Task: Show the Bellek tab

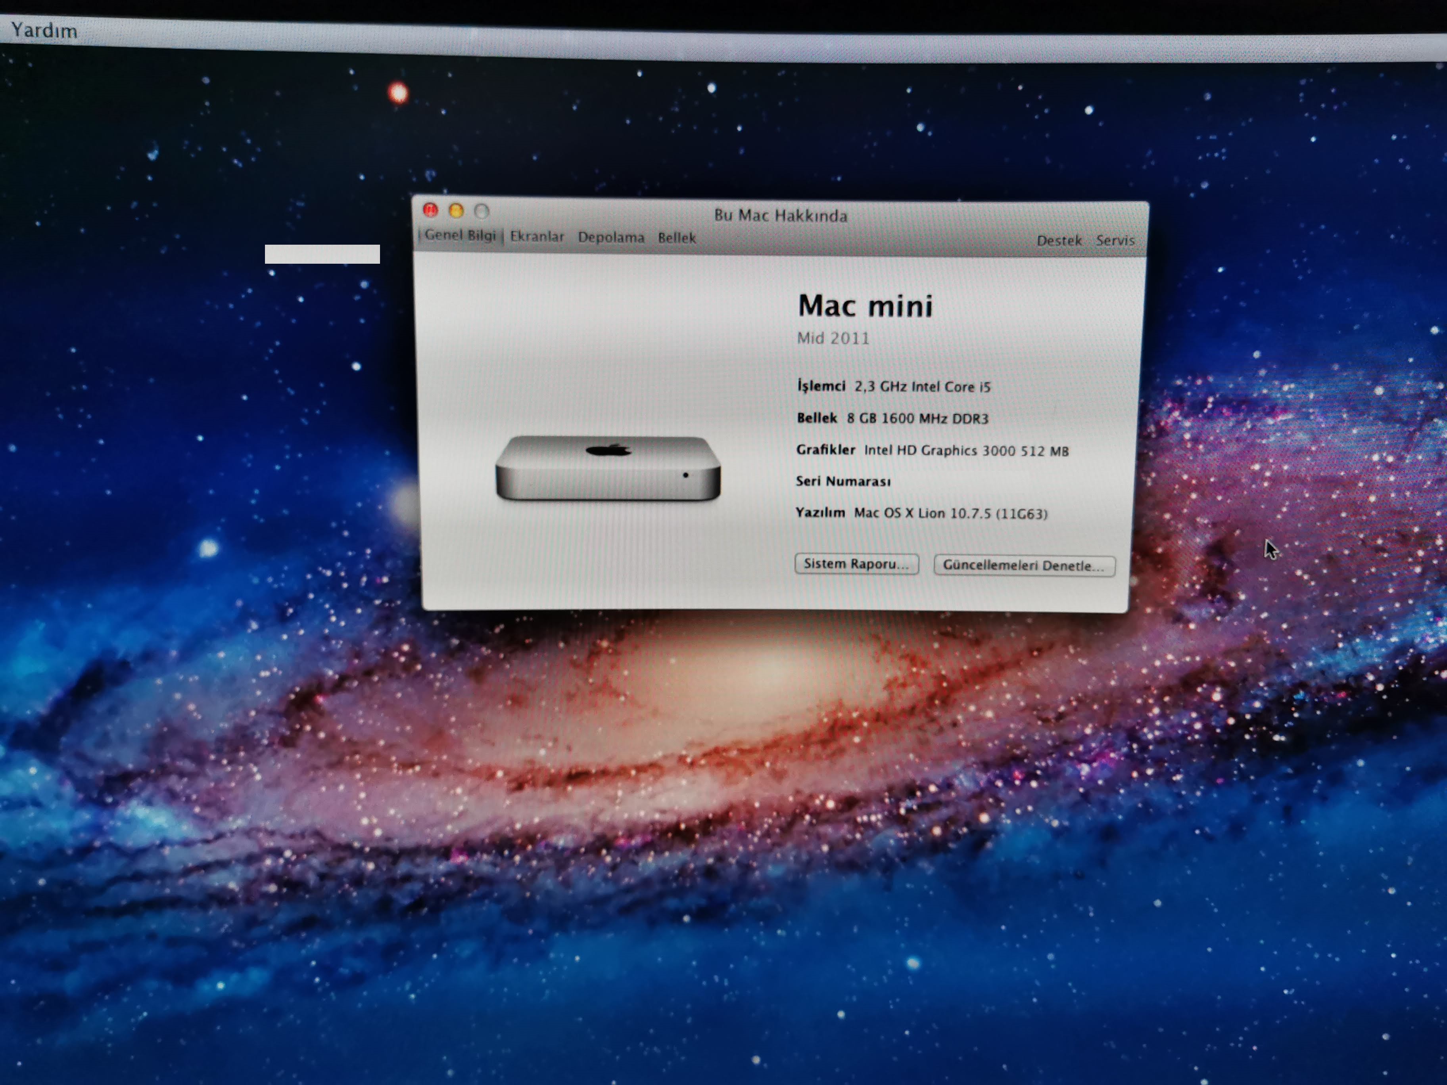Action: 676,238
